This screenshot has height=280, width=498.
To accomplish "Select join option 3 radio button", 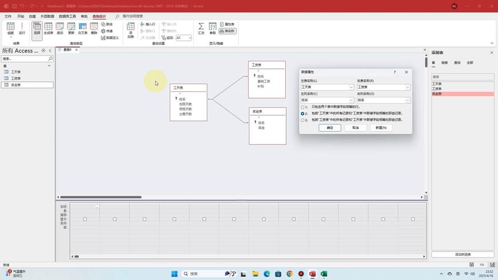I will (303, 120).
